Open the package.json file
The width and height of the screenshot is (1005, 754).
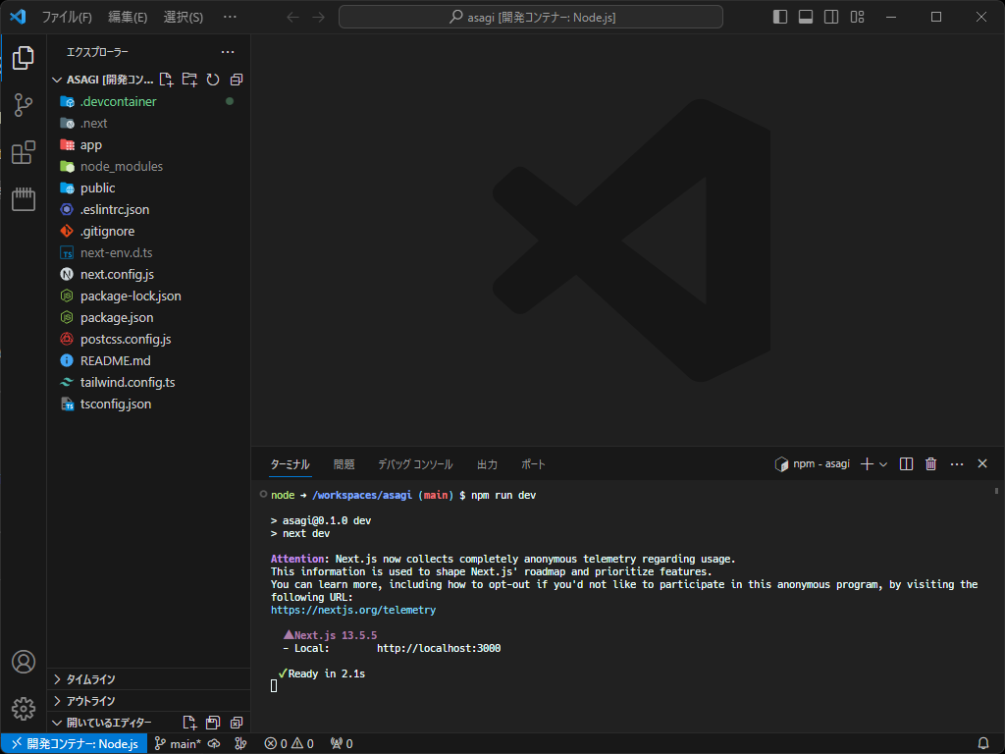click(149, 317)
